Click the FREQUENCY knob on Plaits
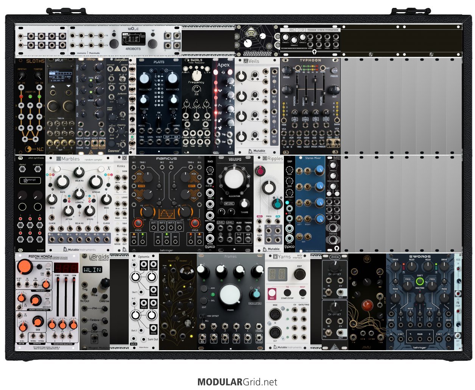The height and width of the screenshot is (390, 475). (x=145, y=78)
